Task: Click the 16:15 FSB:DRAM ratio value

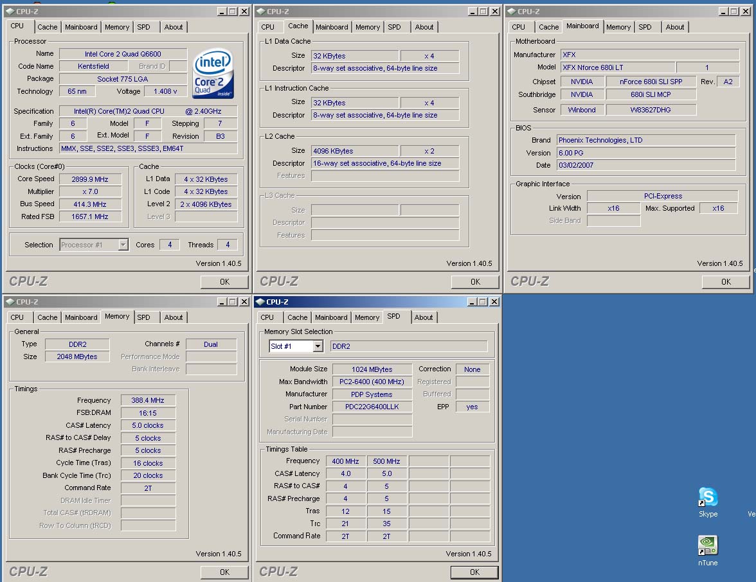Action: pyautogui.click(x=148, y=413)
